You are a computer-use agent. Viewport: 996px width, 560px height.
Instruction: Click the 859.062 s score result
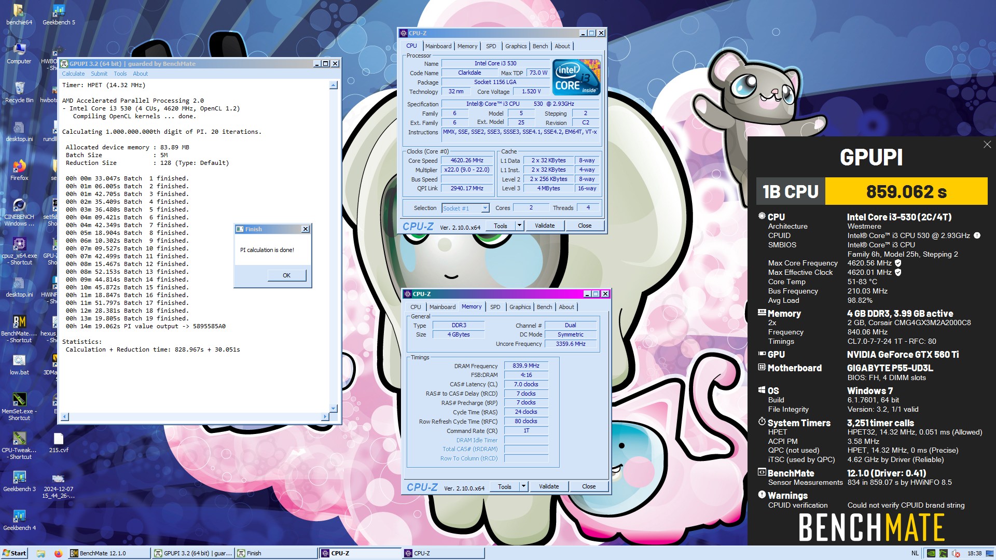point(906,191)
